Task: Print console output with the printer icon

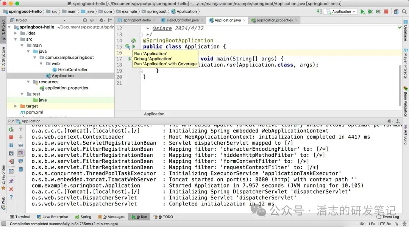Action: click(x=21, y=161)
